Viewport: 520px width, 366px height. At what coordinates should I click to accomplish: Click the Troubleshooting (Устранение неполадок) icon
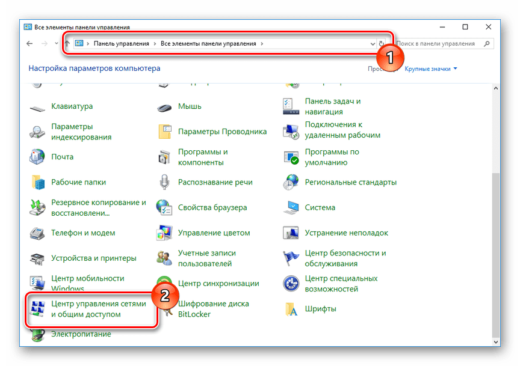pyautogui.click(x=291, y=233)
